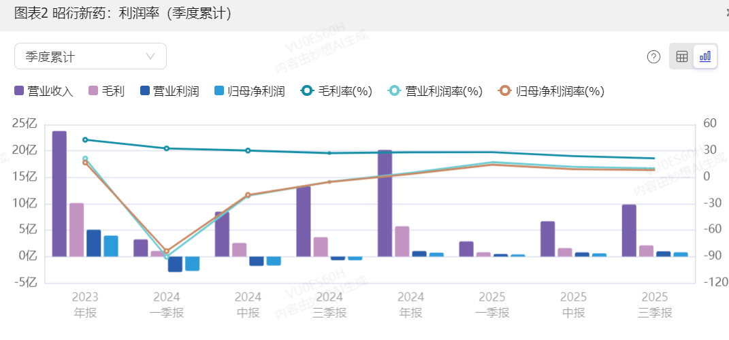Click the 归母净利润率 orange point at 2024 一季报
The image size is (729, 340).
(x=167, y=251)
